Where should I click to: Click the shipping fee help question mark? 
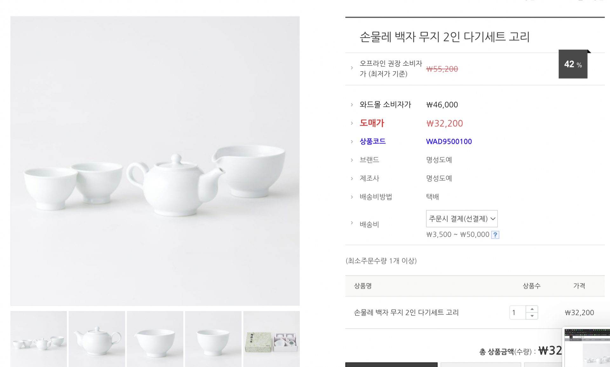(x=495, y=235)
